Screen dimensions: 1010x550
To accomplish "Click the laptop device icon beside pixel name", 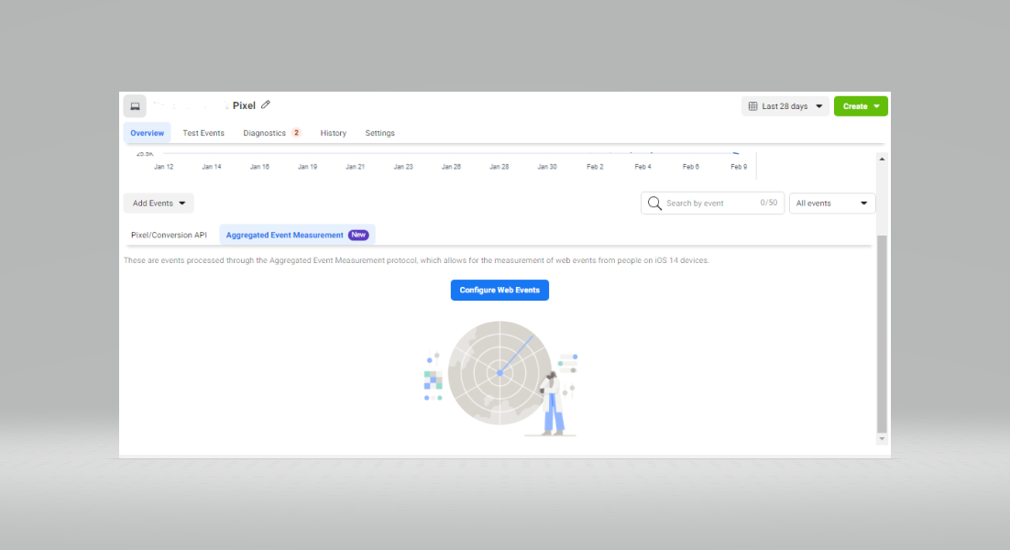I will pos(135,106).
